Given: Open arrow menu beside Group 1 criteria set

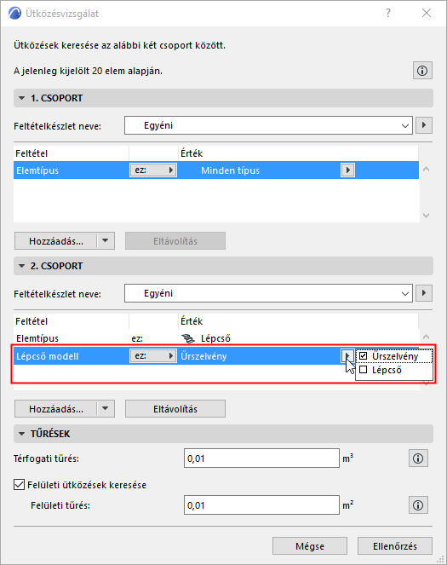Looking at the screenshot, I should pos(424,125).
